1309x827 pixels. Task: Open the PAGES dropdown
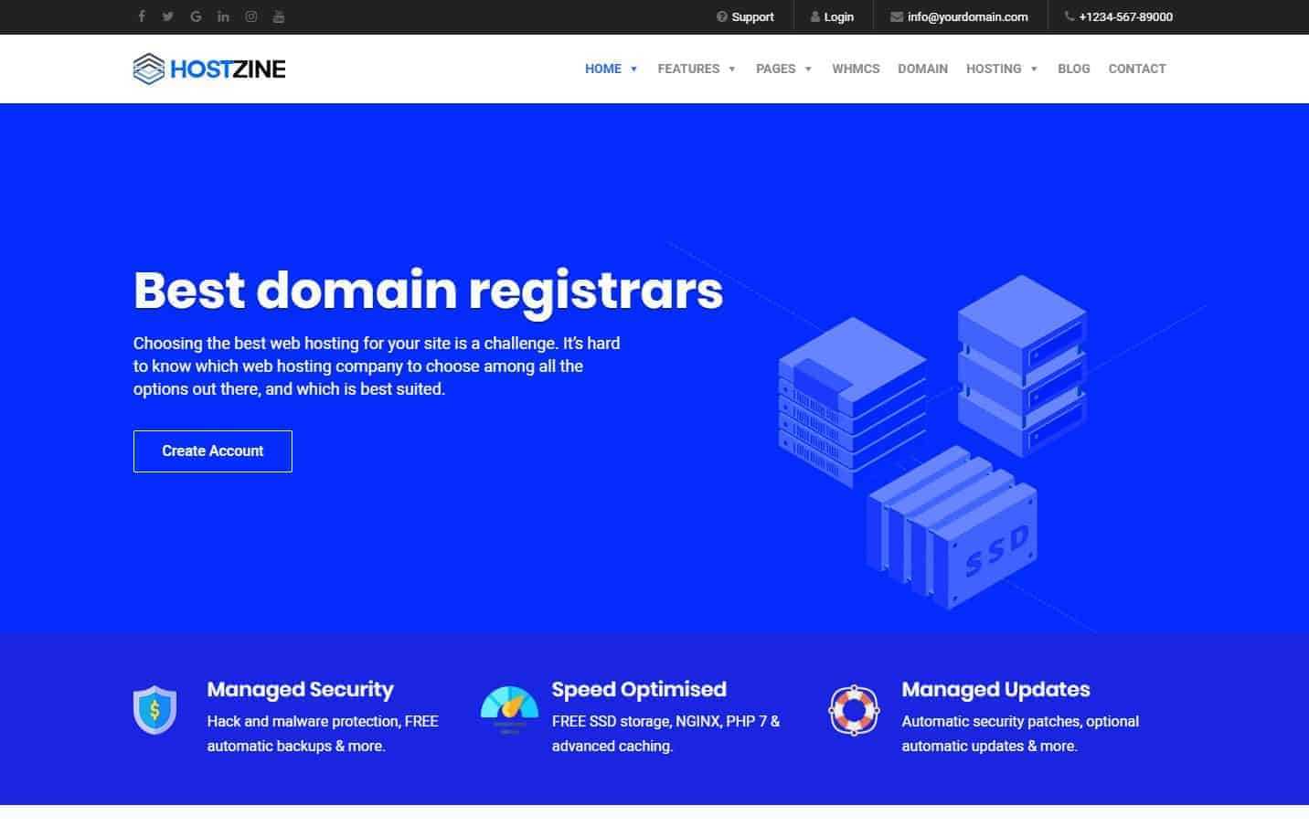coord(774,69)
